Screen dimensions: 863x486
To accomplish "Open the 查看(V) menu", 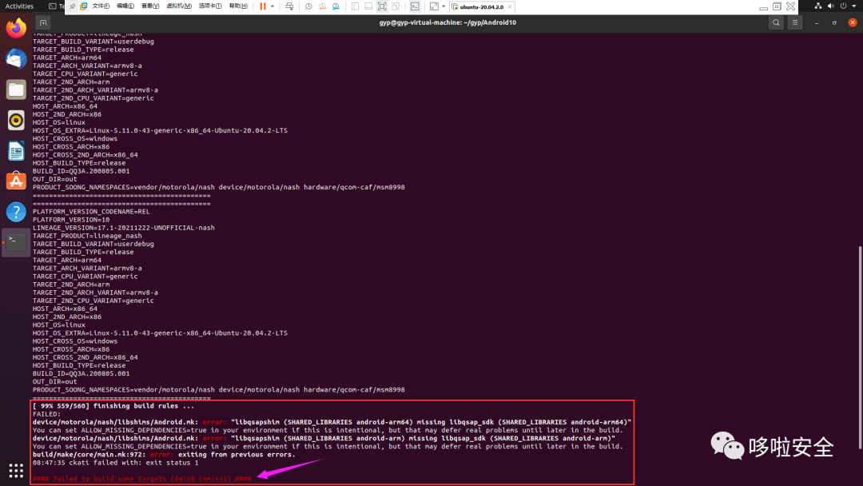I will point(150,6).
